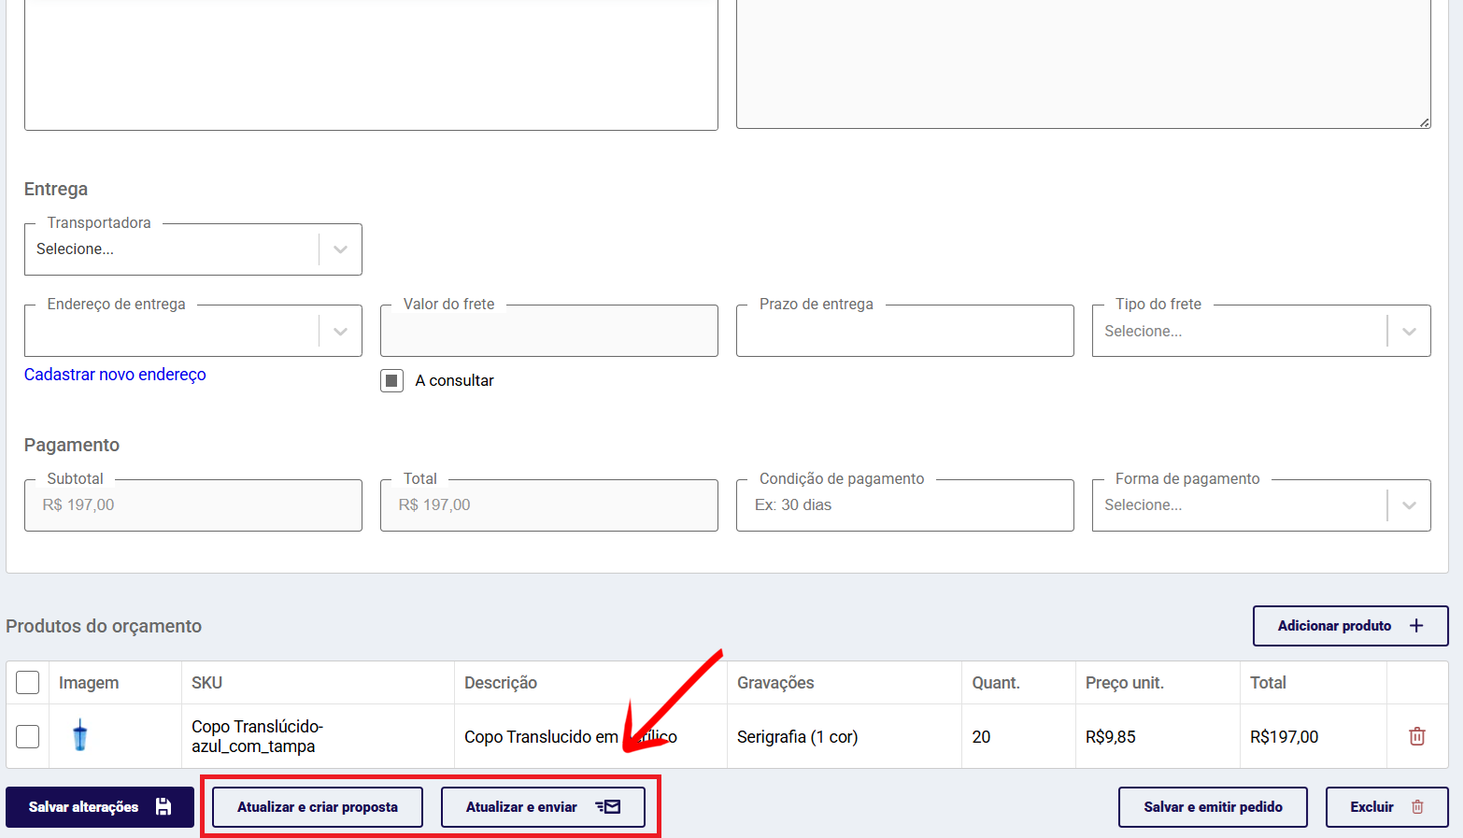Click the trash icon in the product row
The height and width of the screenshot is (838, 1463).
click(1416, 736)
